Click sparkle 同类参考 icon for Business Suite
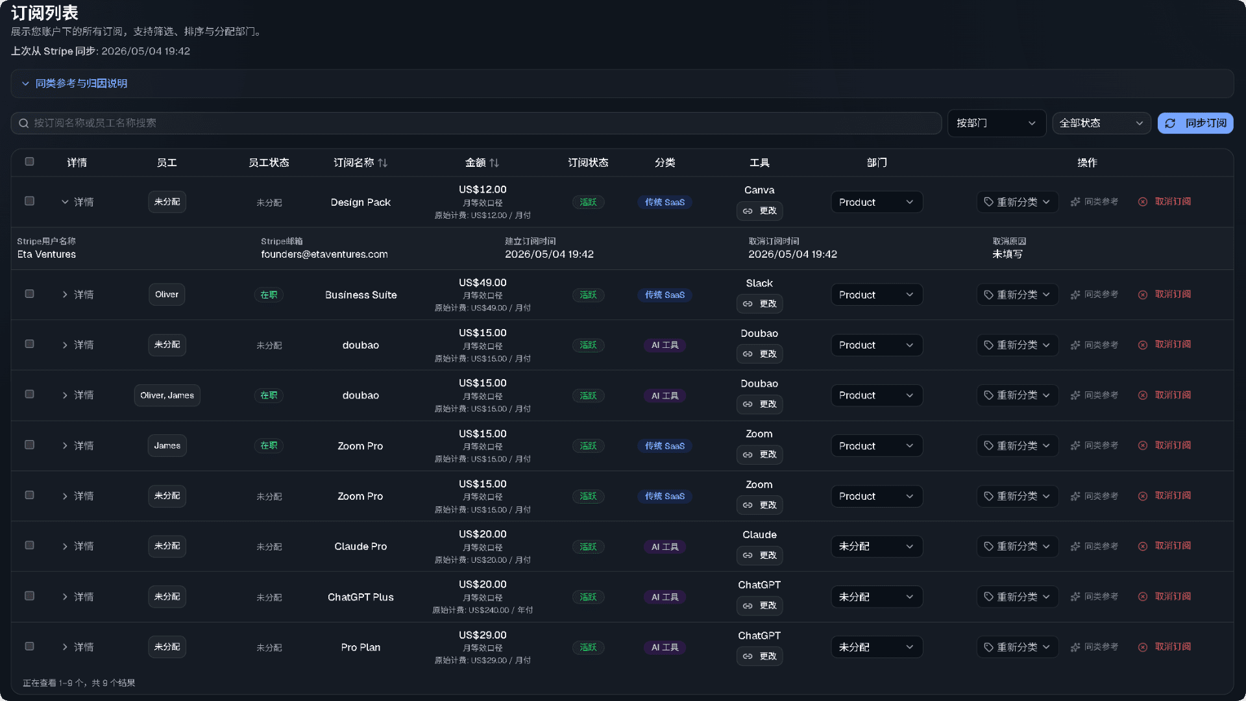This screenshot has width=1246, height=701. tap(1075, 295)
